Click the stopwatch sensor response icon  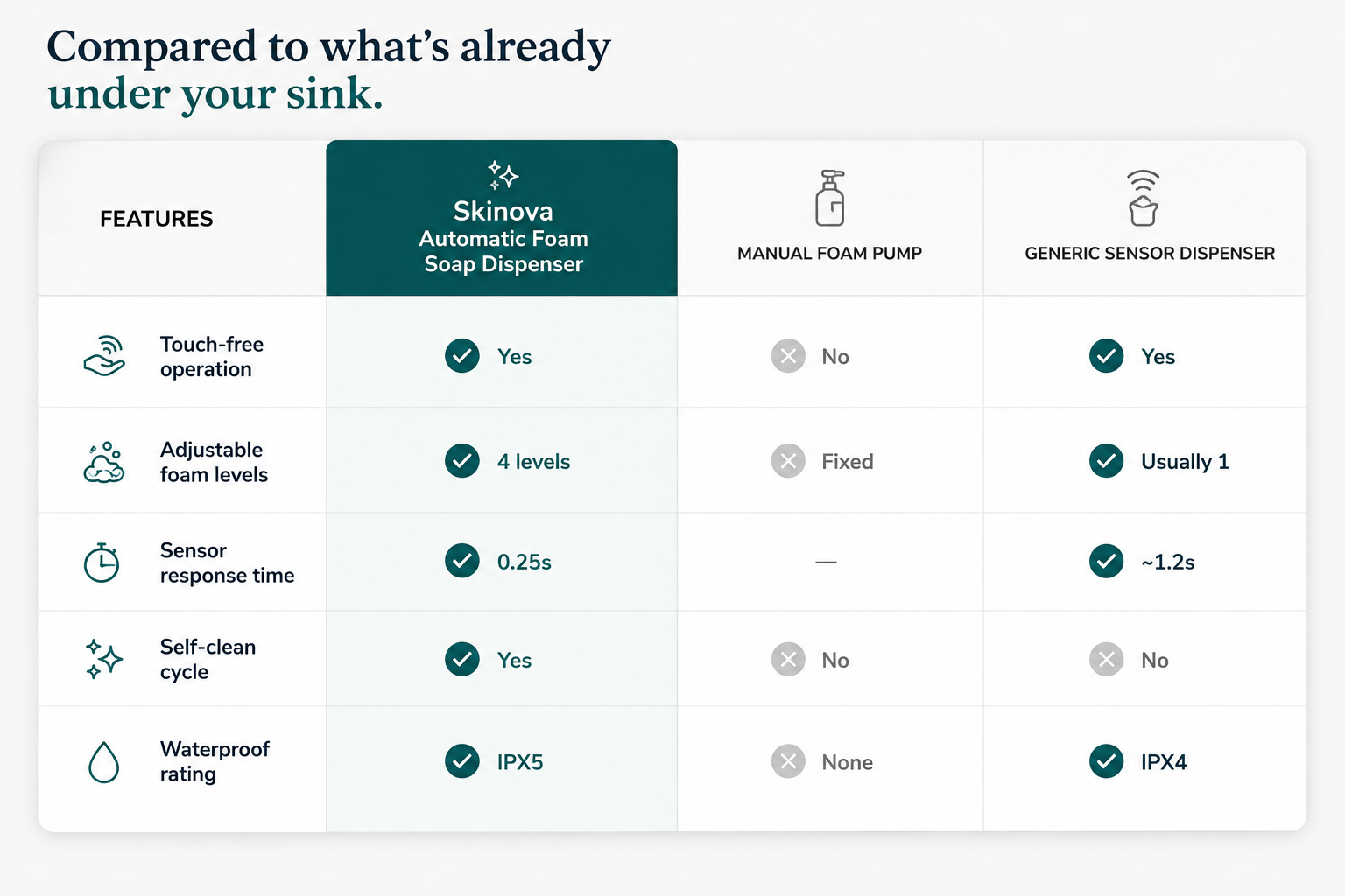(x=102, y=563)
